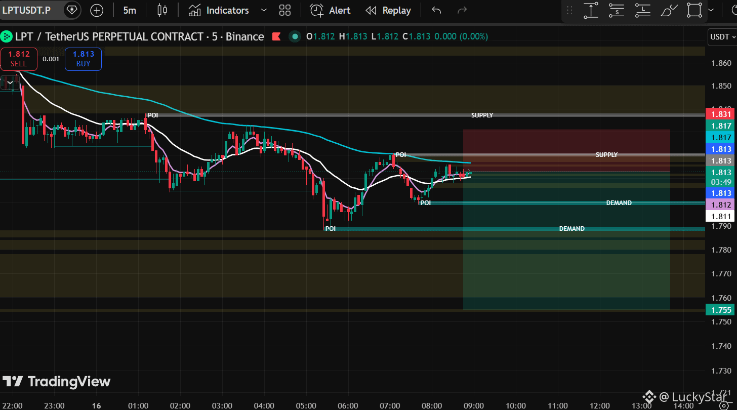Start bar Replay mode
The image size is (737, 410).
point(388,10)
